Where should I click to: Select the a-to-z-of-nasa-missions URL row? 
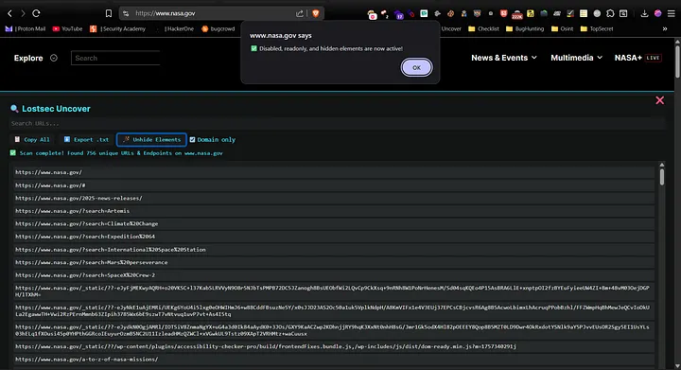point(334,360)
